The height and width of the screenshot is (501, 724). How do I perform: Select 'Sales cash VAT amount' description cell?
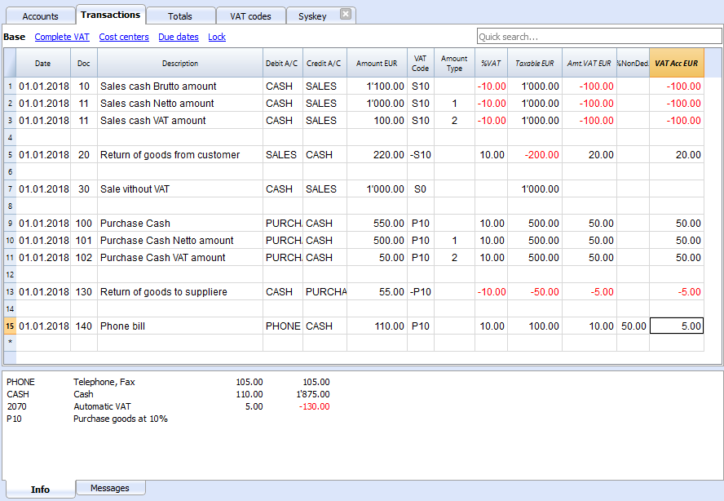tap(180, 121)
